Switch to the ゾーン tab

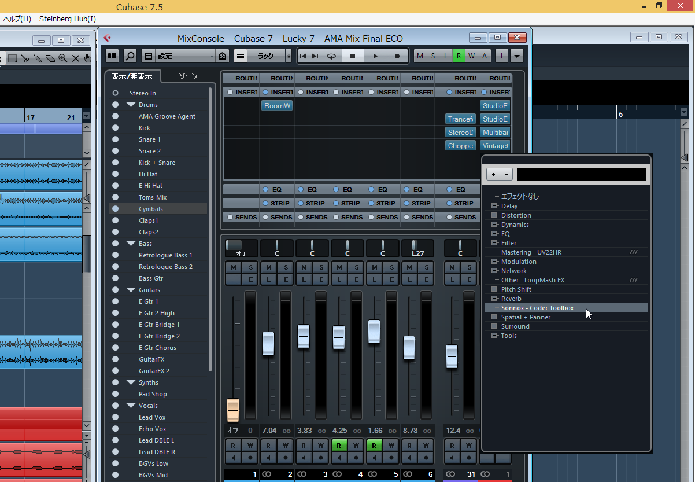(x=188, y=76)
